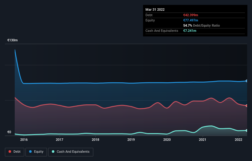Click the 2020 x-axis label
This screenshot has height=161, width=252.
tap(167, 140)
